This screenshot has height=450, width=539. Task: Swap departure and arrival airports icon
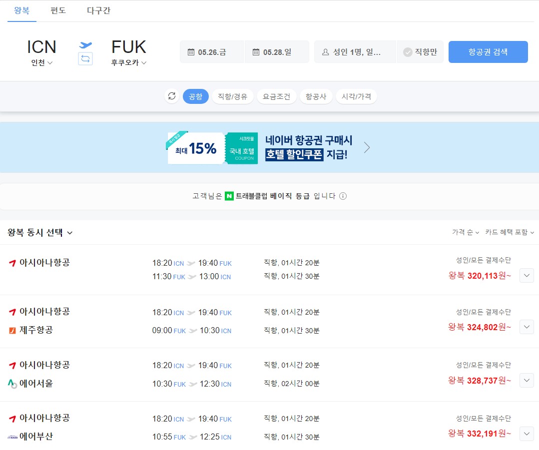click(85, 58)
